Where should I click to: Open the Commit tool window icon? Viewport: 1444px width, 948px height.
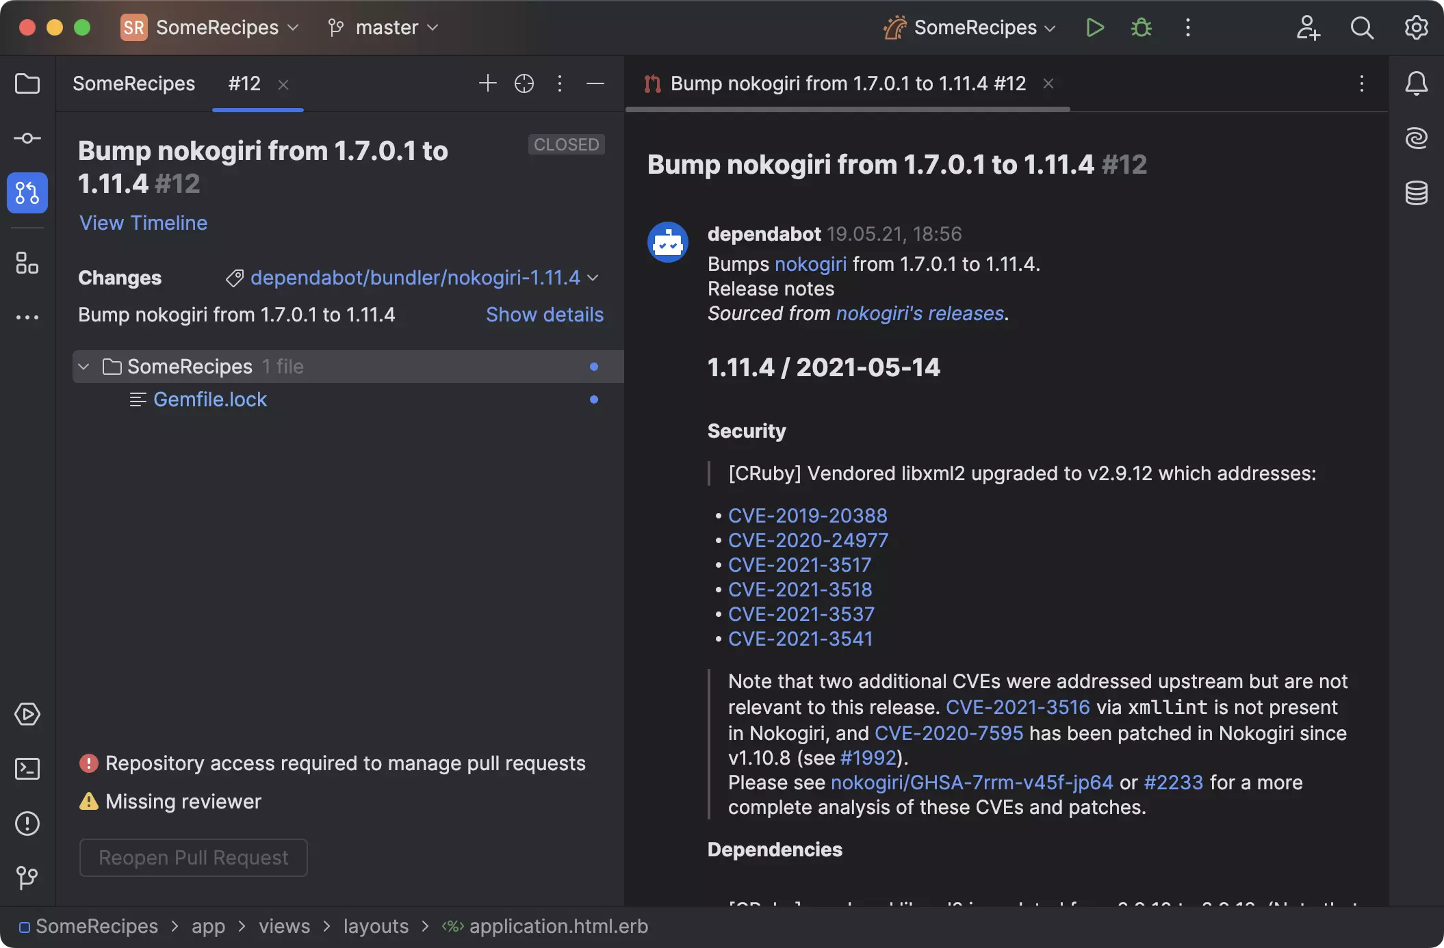click(x=27, y=138)
